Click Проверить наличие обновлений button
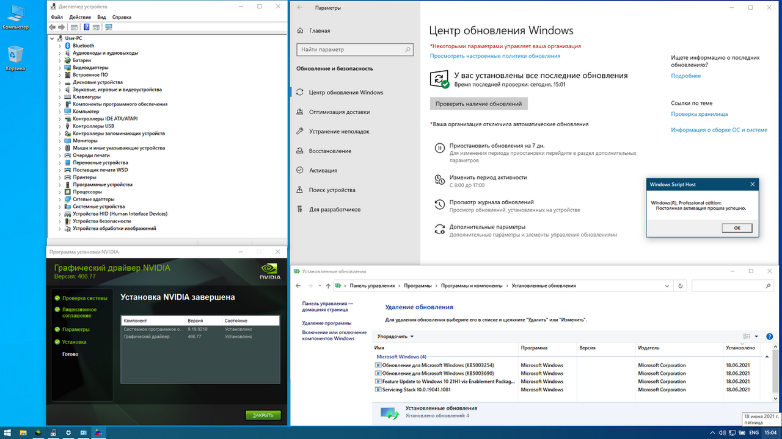Screen dimensions: 782x439 coord(478,104)
